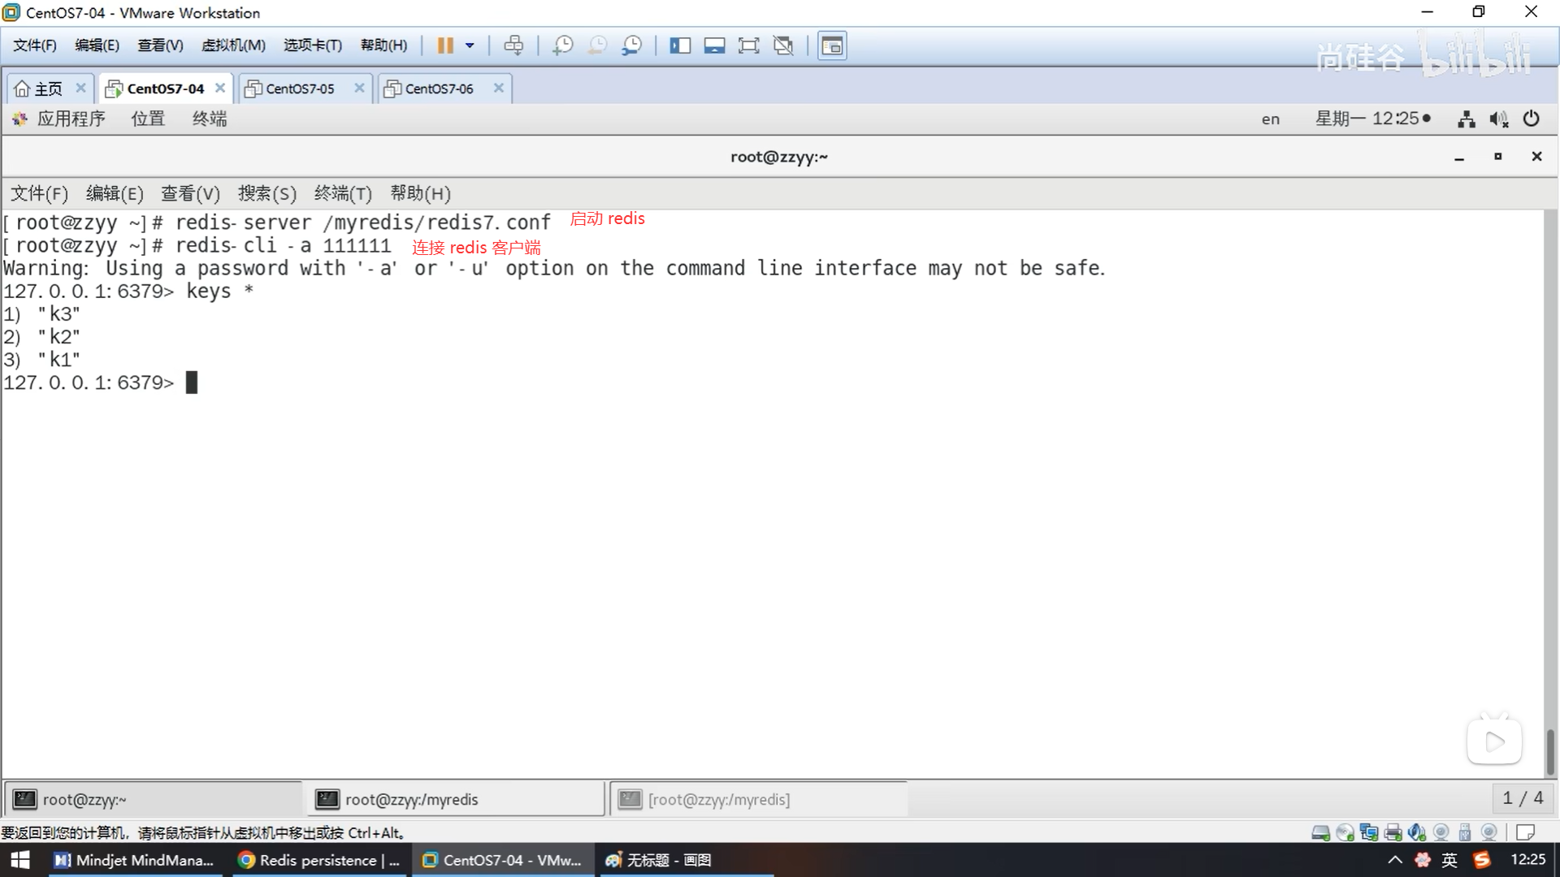Open the GNOME power button menu
1560x877 pixels.
point(1531,119)
